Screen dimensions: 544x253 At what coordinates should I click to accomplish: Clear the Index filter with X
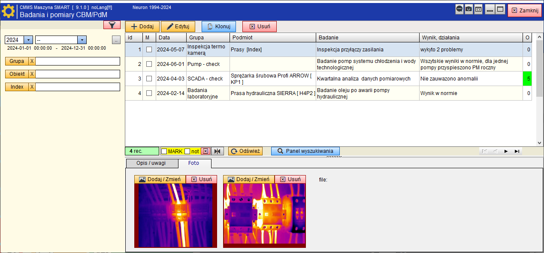pos(32,87)
